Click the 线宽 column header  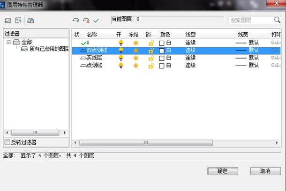tap(243, 35)
